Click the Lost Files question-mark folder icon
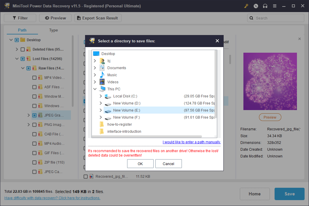The width and height of the screenshot is (309, 206). tap(28, 59)
